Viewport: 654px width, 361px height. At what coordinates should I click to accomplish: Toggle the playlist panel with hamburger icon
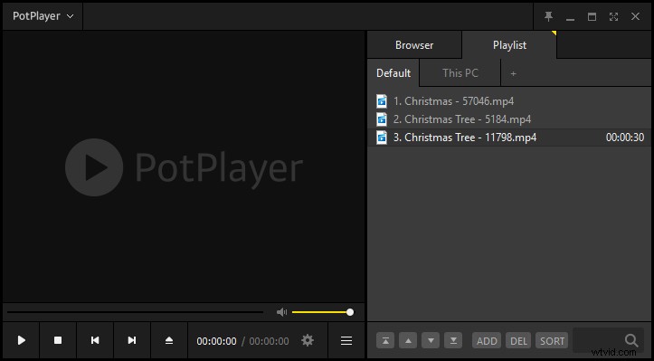[x=346, y=340]
